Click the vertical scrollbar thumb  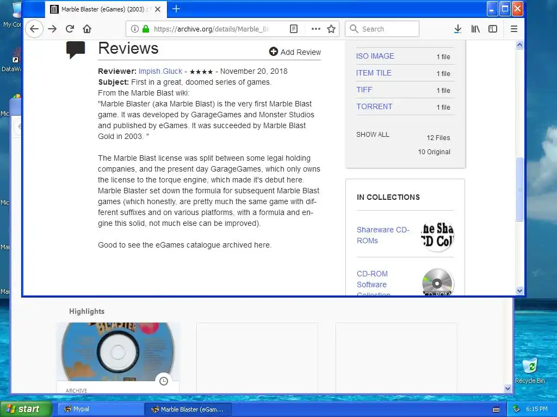(519, 189)
